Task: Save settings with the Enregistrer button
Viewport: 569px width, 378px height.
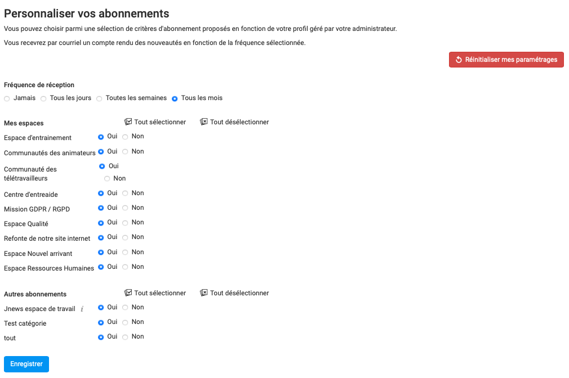Action: click(26, 364)
